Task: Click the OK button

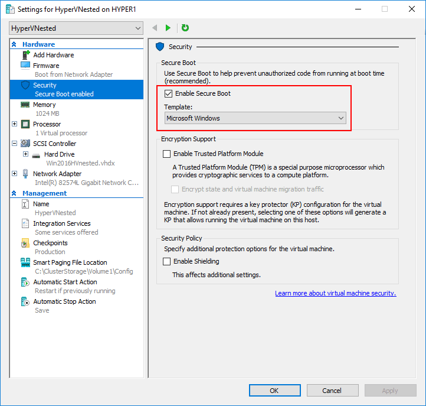Action: pos(275,391)
